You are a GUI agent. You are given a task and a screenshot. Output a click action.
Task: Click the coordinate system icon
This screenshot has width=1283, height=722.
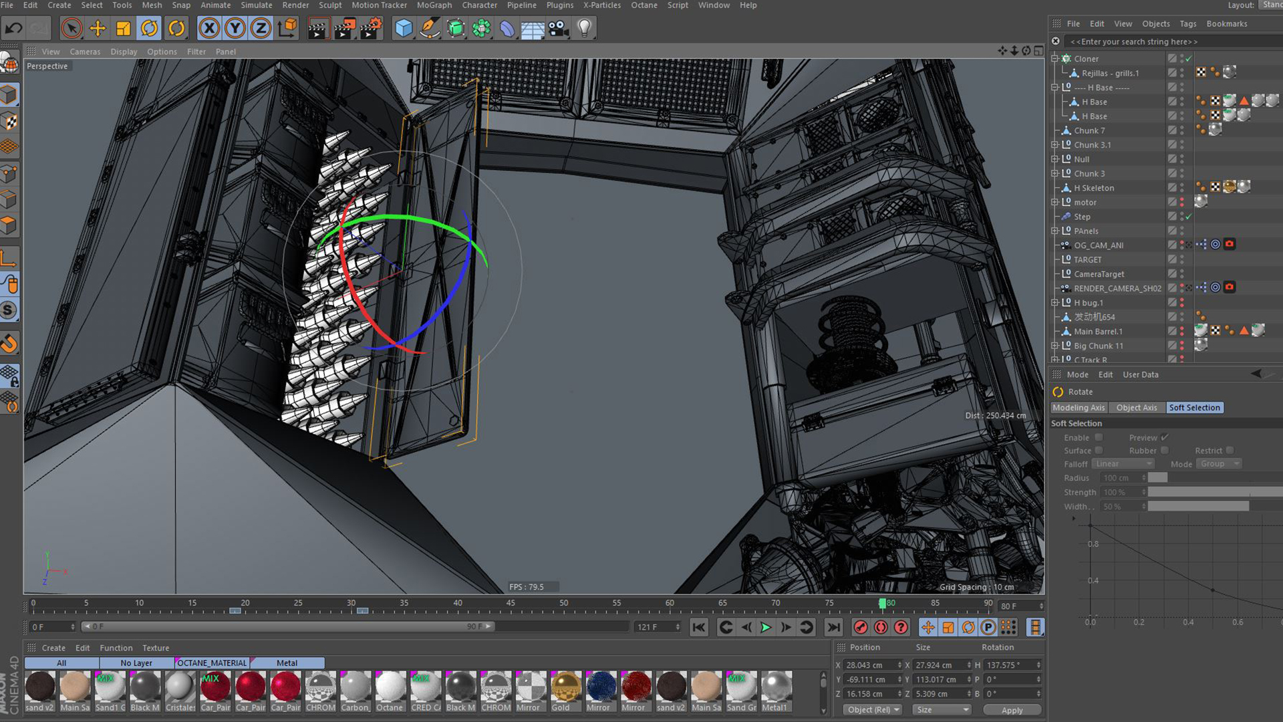pos(287,28)
